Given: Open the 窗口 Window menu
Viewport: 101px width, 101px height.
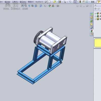Looking at the screenshot, I should (x=22, y=2).
